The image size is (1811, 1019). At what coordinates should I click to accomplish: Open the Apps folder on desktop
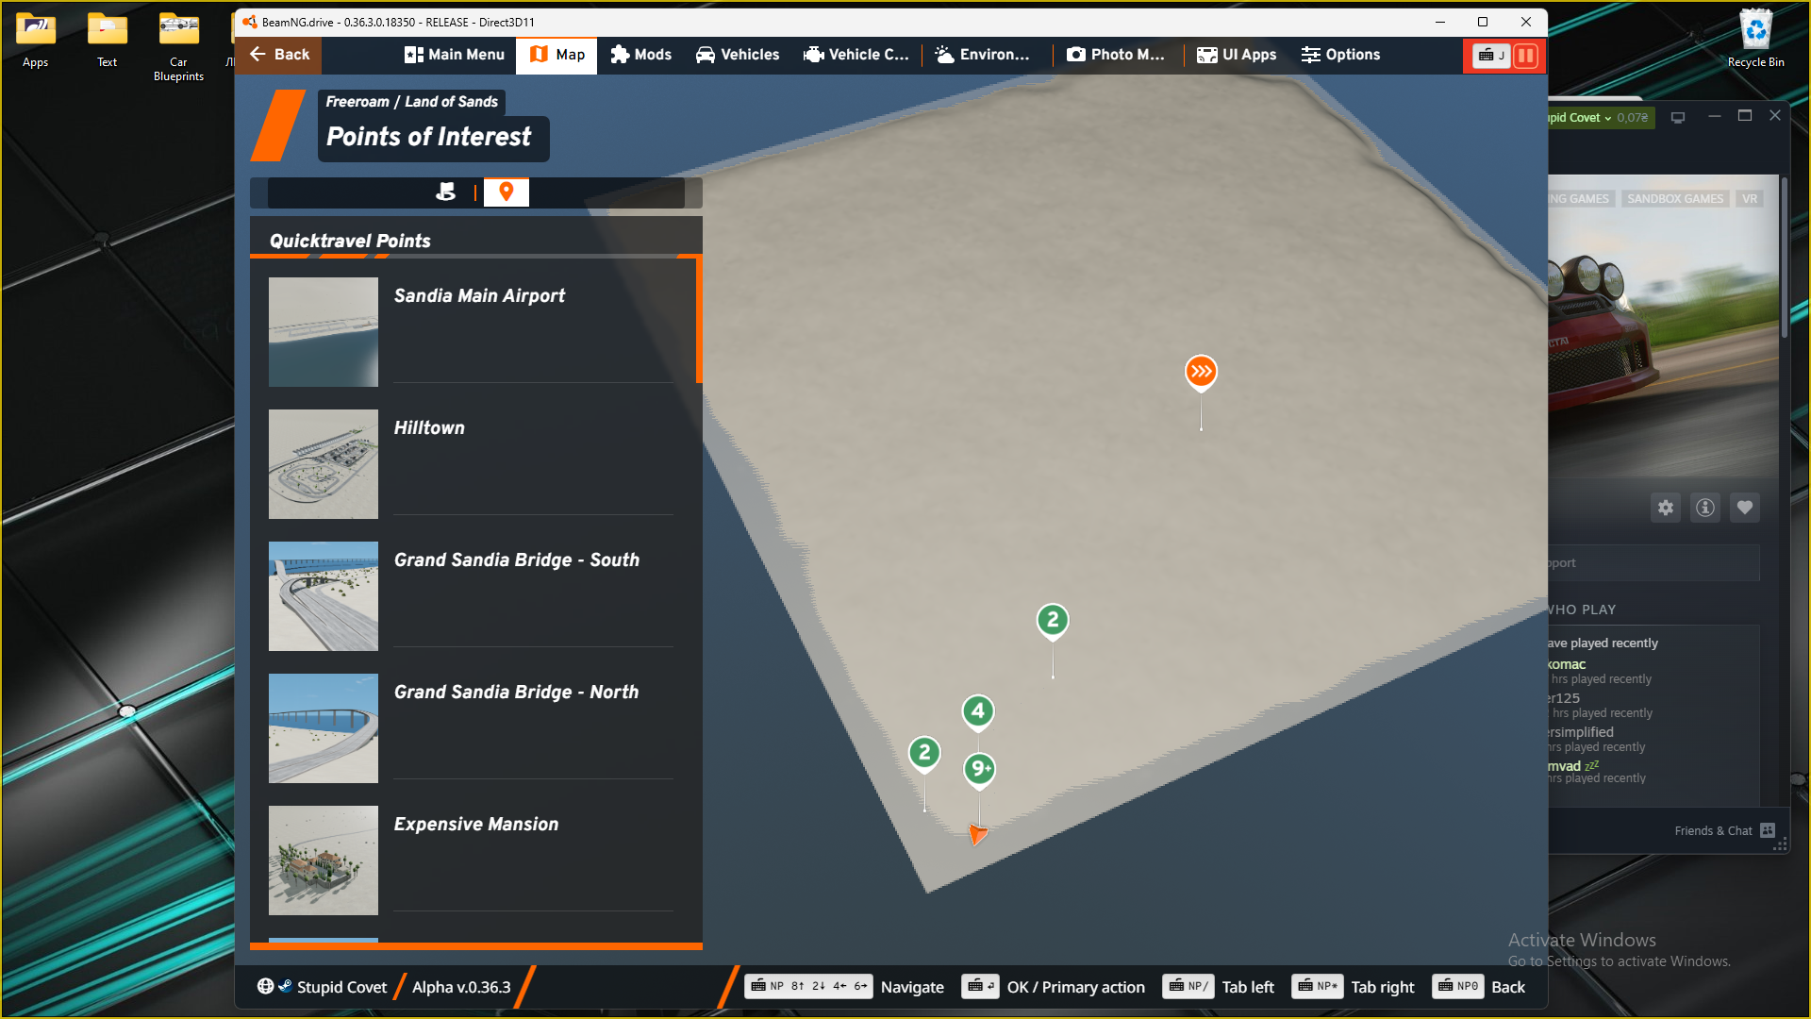(36, 41)
